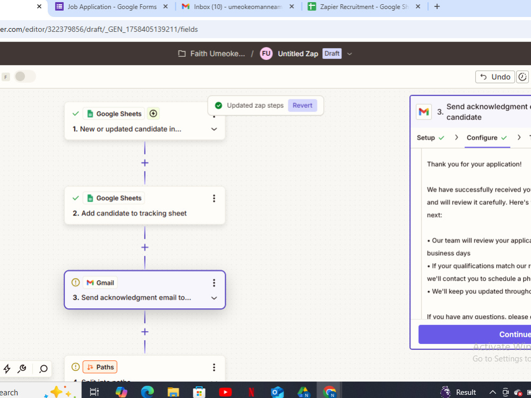Click the email body text field in Configure
Viewport: 531px width, 398px height.
click(x=476, y=235)
